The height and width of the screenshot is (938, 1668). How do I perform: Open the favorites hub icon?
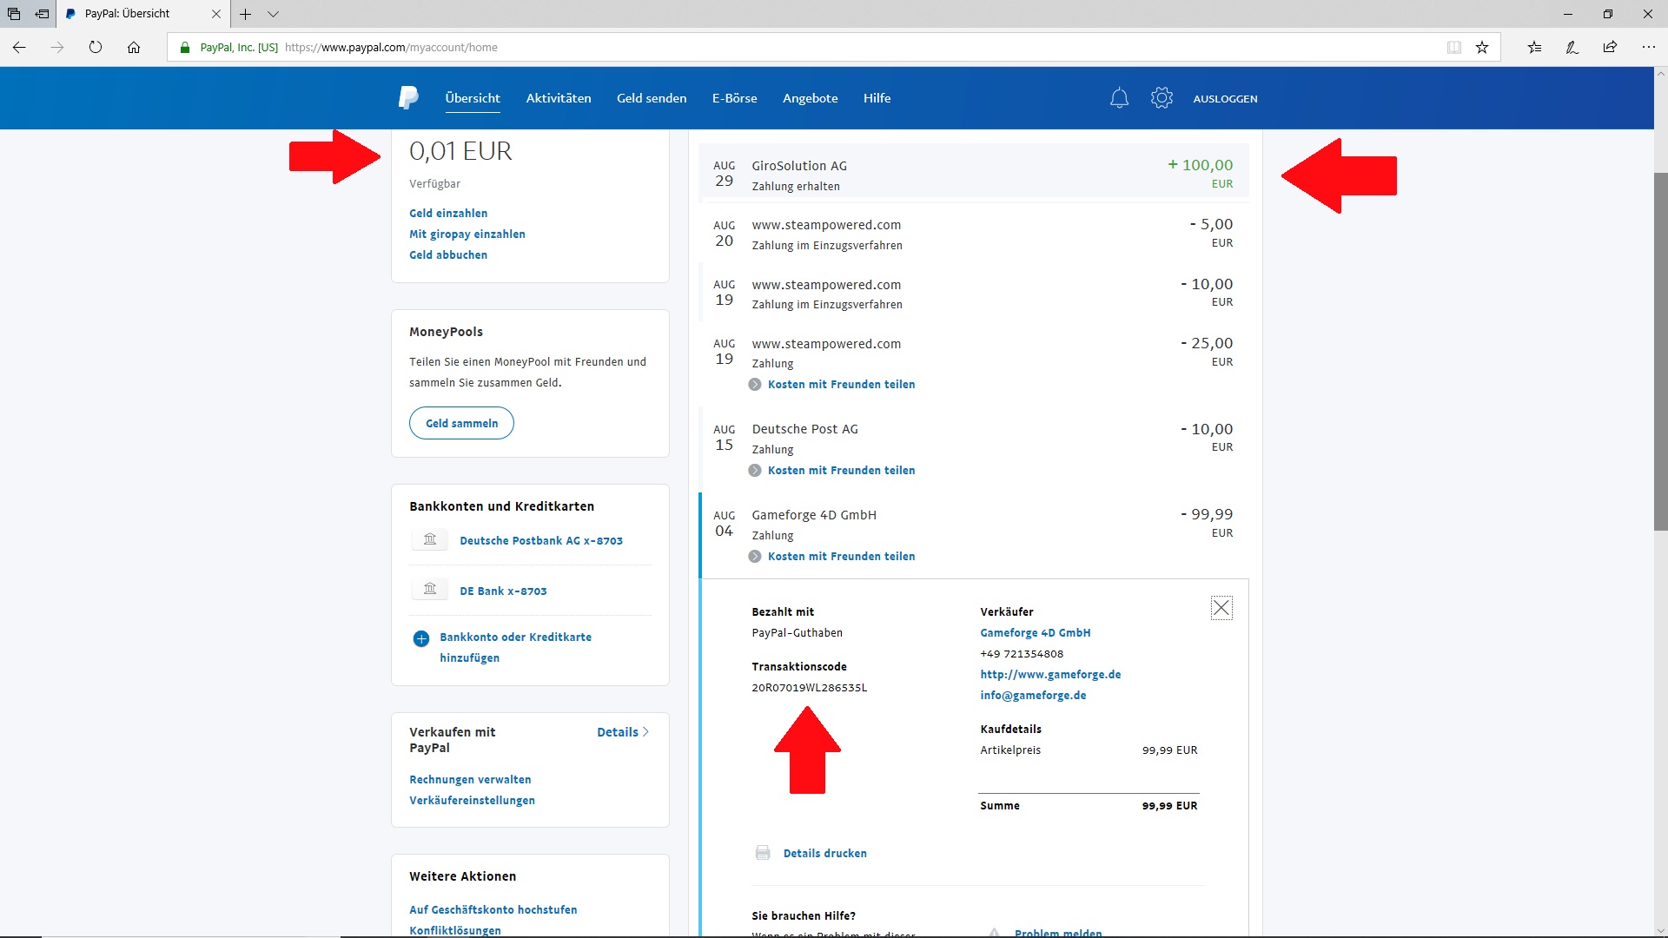(x=1534, y=47)
